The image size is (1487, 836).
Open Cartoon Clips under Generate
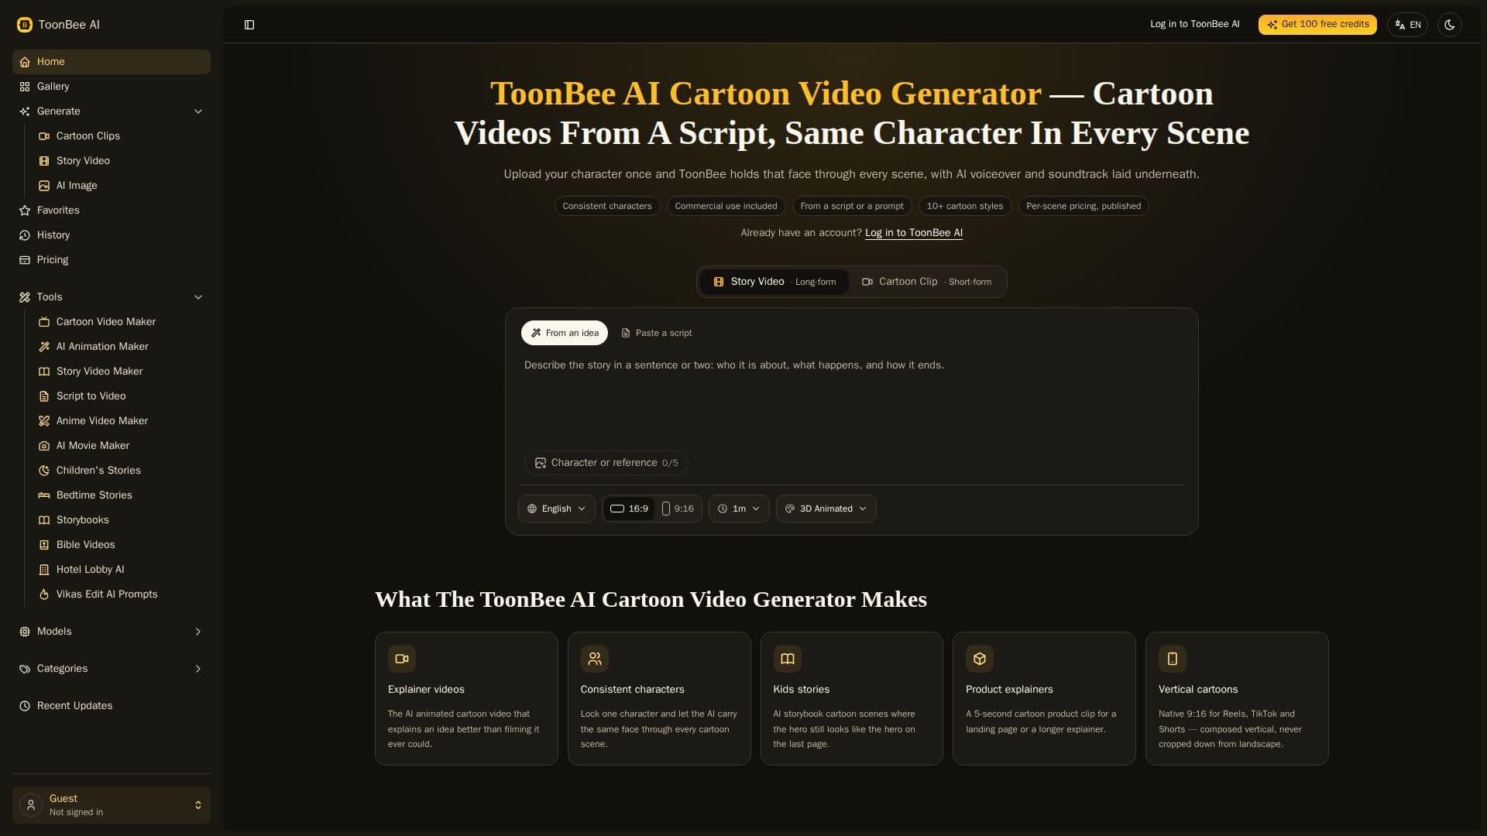click(x=121, y=136)
